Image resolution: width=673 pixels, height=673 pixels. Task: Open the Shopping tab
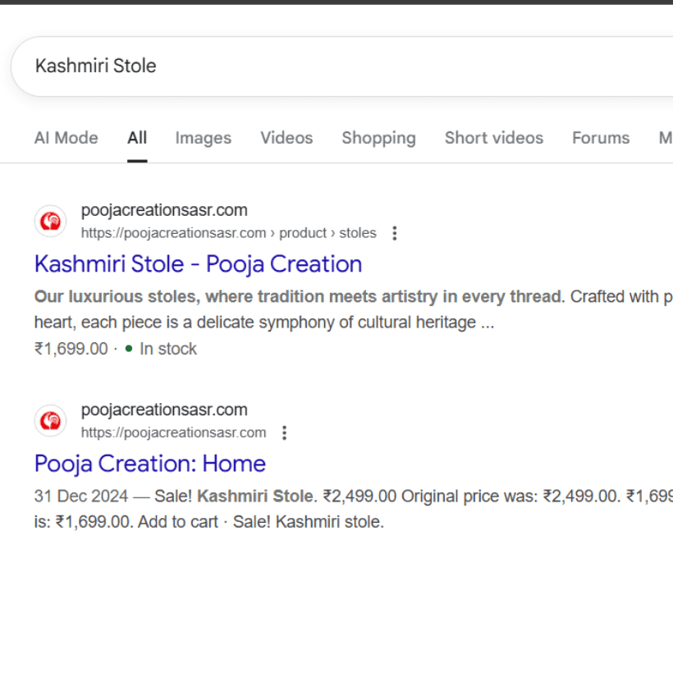click(378, 138)
